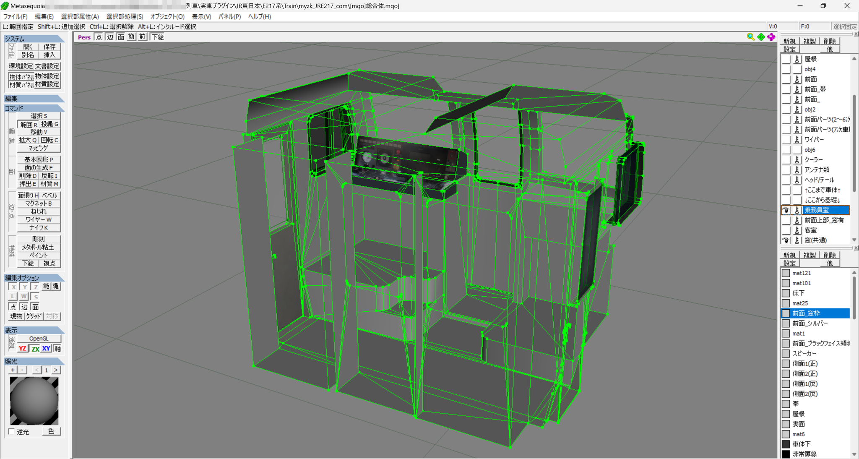Click the green pan view icon
The image size is (859, 459).
(761, 37)
